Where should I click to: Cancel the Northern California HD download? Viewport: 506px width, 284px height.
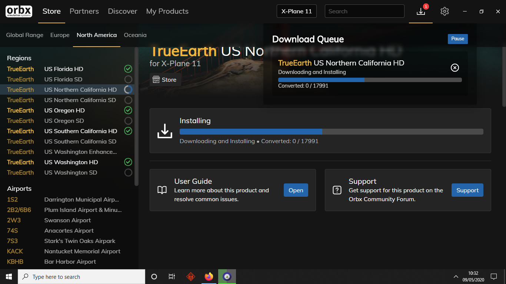[x=455, y=68]
